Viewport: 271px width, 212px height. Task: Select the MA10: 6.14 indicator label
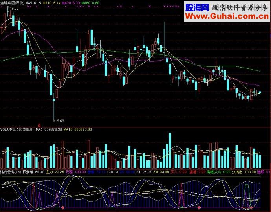tap(51, 3)
